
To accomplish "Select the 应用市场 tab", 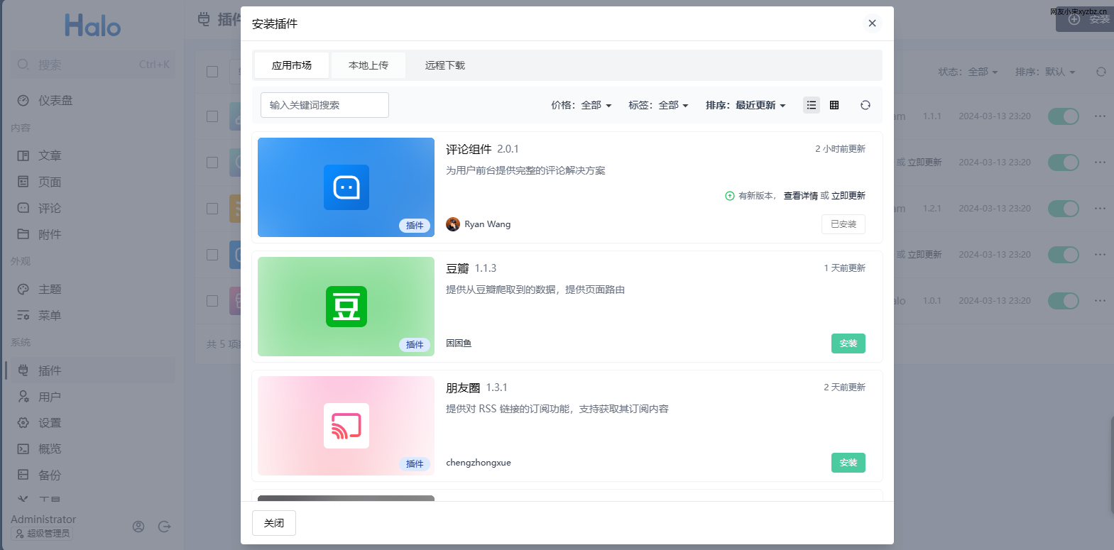I will [x=292, y=65].
